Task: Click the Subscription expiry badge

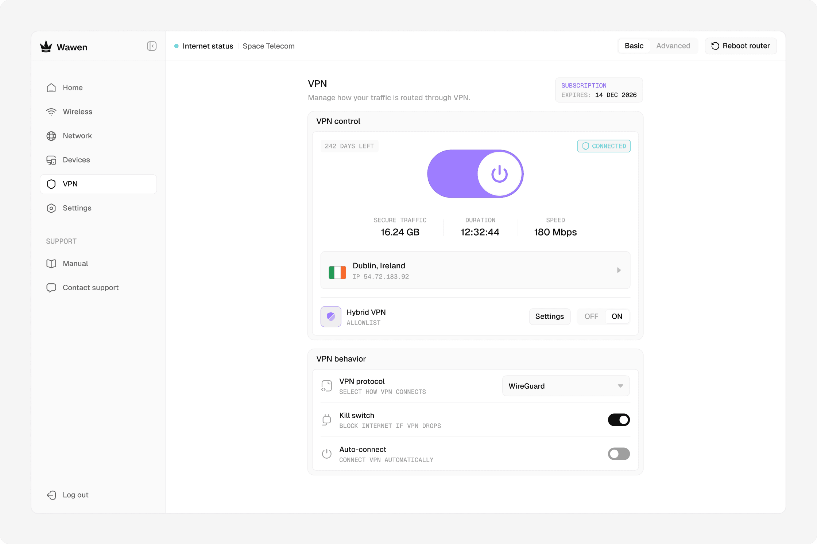Action: tap(599, 90)
